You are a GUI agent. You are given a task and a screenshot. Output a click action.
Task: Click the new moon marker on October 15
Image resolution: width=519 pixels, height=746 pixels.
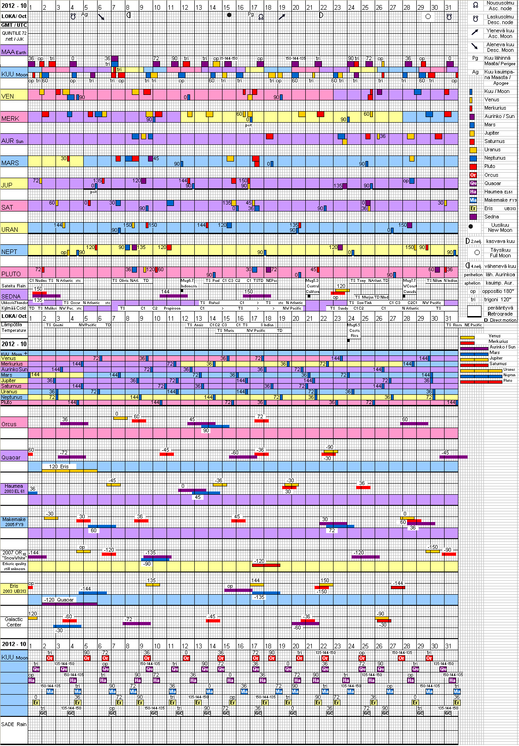(x=229, y=15)
